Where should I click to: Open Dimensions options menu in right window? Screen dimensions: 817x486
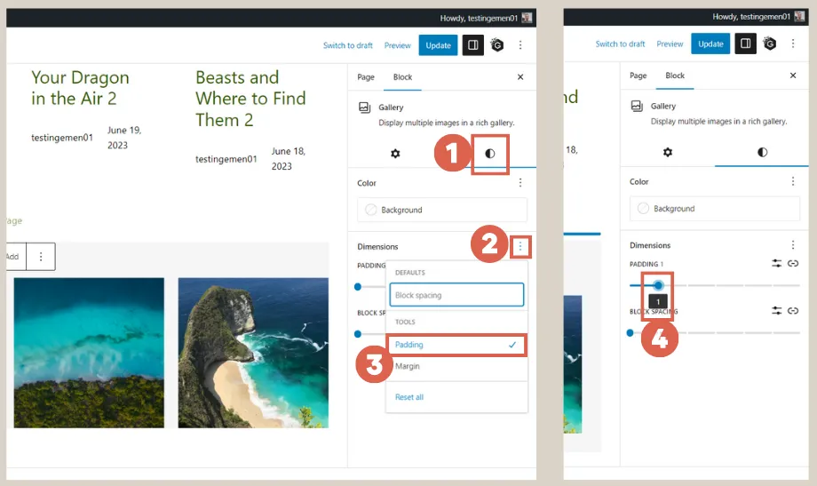(x=792, y=244)
